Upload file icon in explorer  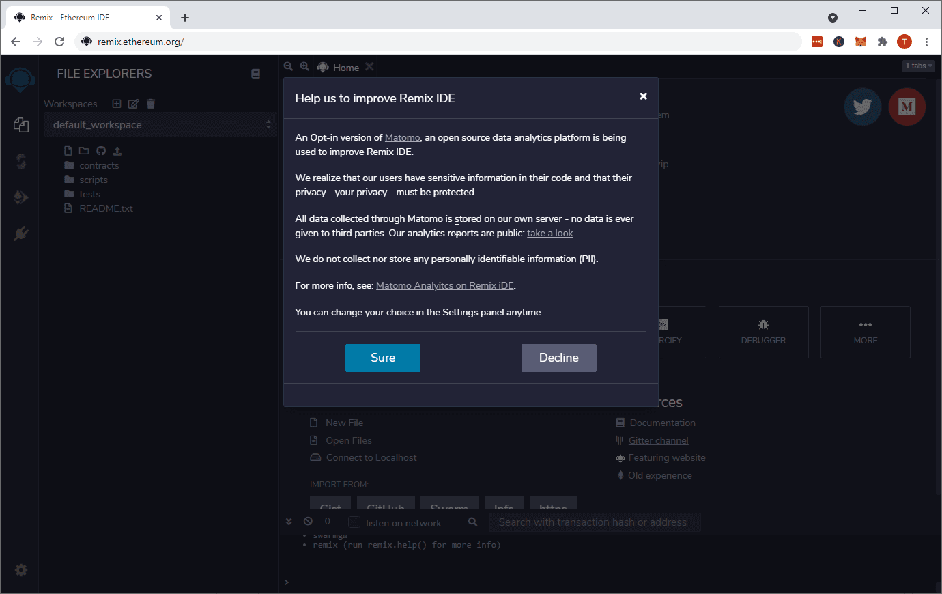click(117, 151)
